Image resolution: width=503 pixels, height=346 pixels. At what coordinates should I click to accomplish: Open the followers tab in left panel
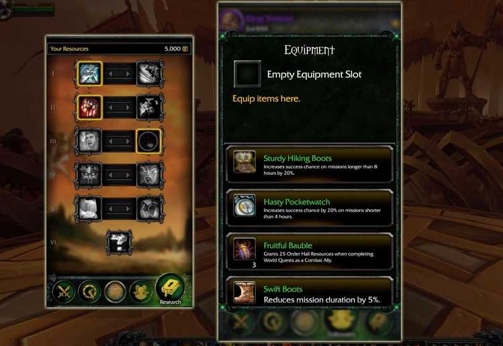(140, 292)
